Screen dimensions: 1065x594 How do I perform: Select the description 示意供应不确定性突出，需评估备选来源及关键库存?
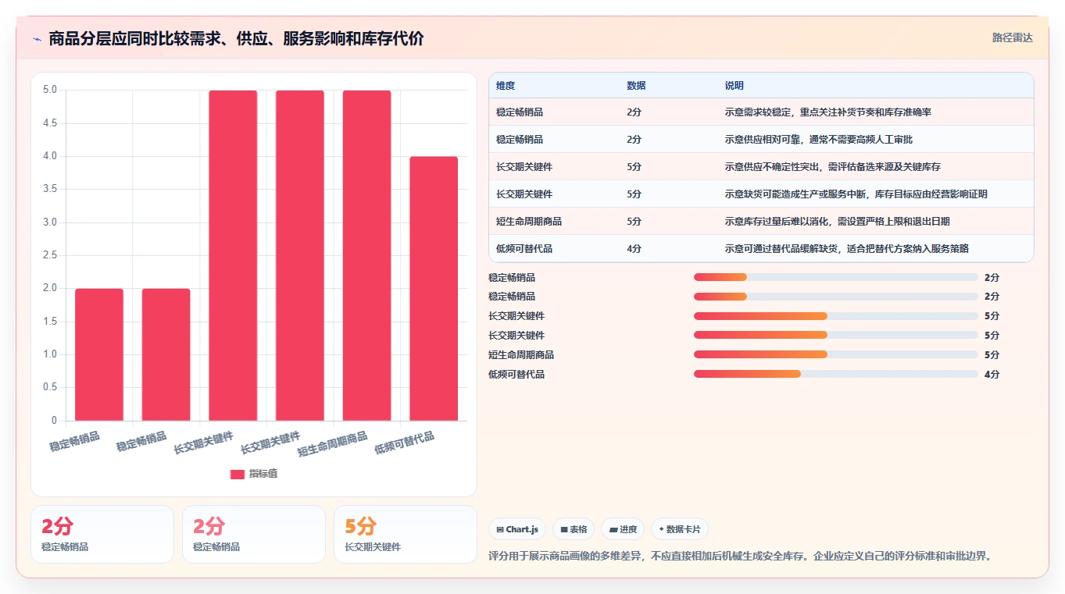[833, 167]
